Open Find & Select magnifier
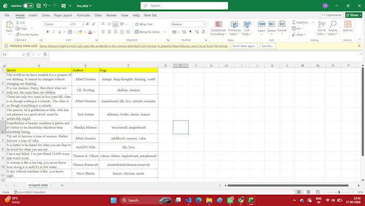The height and width of the screenshot is (206, 365). click(x=333, y=28)
